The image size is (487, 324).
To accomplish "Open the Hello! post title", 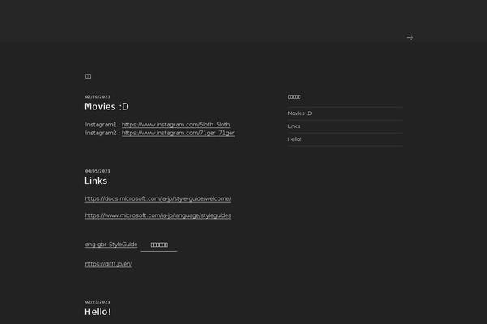I will coord(97,312).
